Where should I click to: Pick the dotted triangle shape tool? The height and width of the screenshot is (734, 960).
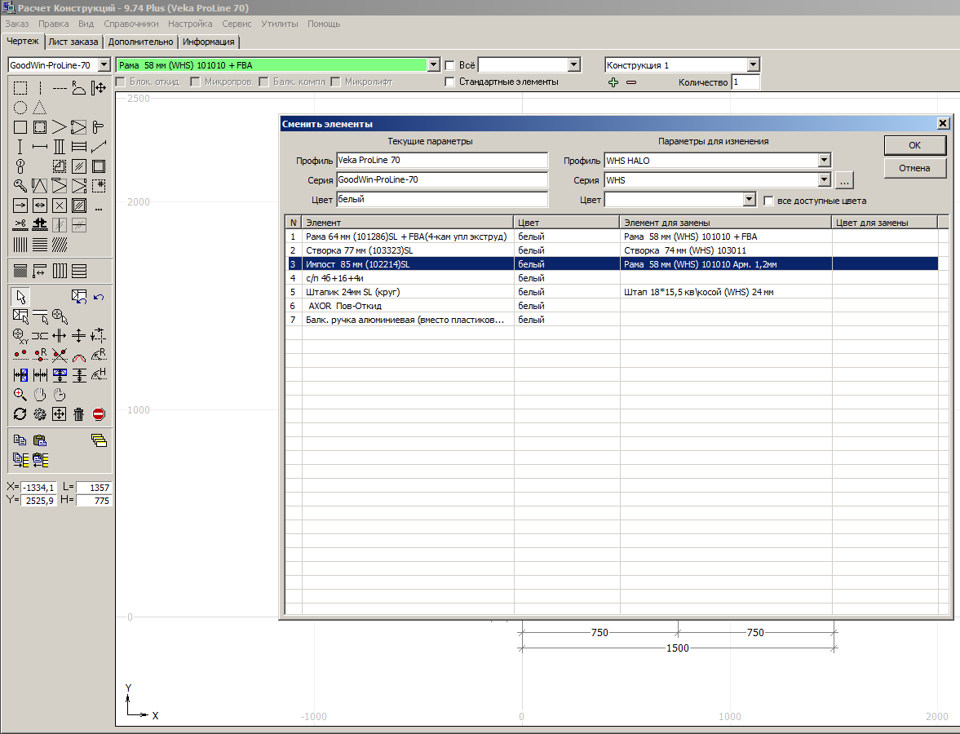(x=40, y=108)
